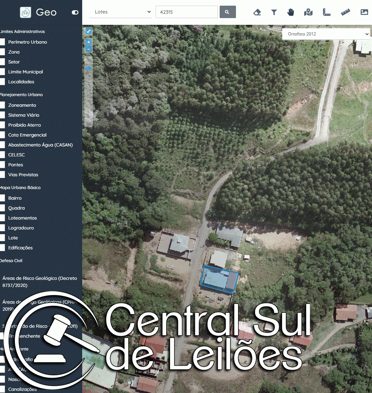The image size is (372, 393).
Task: Toggle the sidebar switch next to Geo
Action: coord(75,12)
